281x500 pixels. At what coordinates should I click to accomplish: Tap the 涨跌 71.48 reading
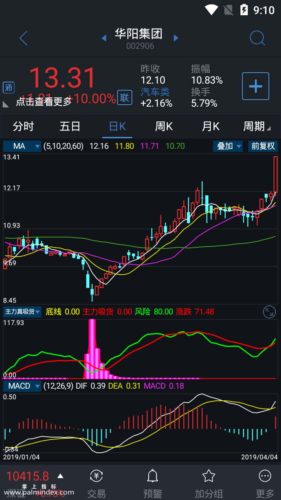(195, 312)
